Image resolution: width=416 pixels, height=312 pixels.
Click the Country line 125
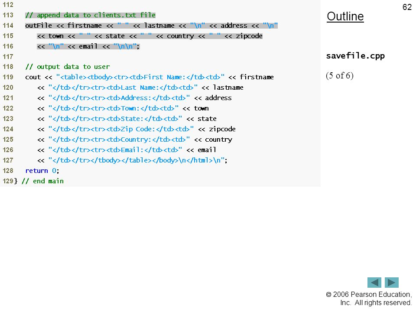pyautogui.click(x=135, y=140)
